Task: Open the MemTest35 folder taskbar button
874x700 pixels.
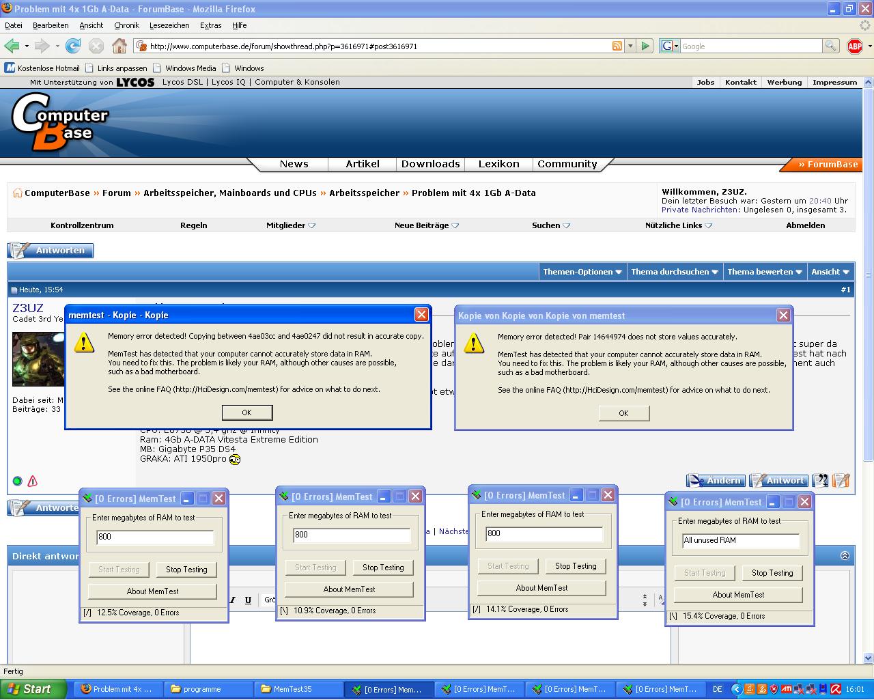Action: pyautogui.click(x=298, y=689)
